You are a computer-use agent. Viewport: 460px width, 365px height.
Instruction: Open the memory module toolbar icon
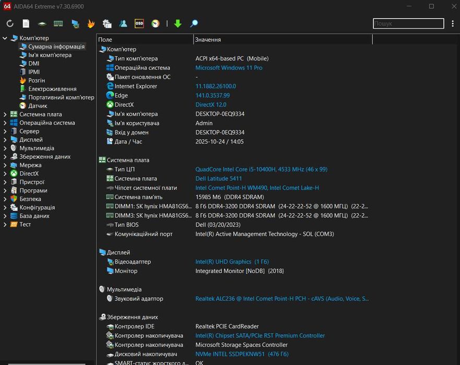tap(58, 23)
